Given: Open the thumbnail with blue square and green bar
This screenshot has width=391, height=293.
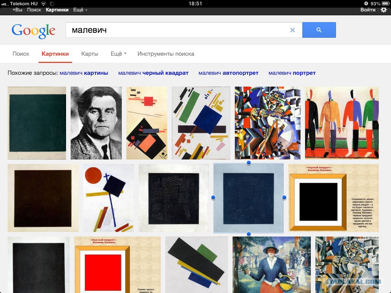Looking at the screenshot, I should coord(201,123).
